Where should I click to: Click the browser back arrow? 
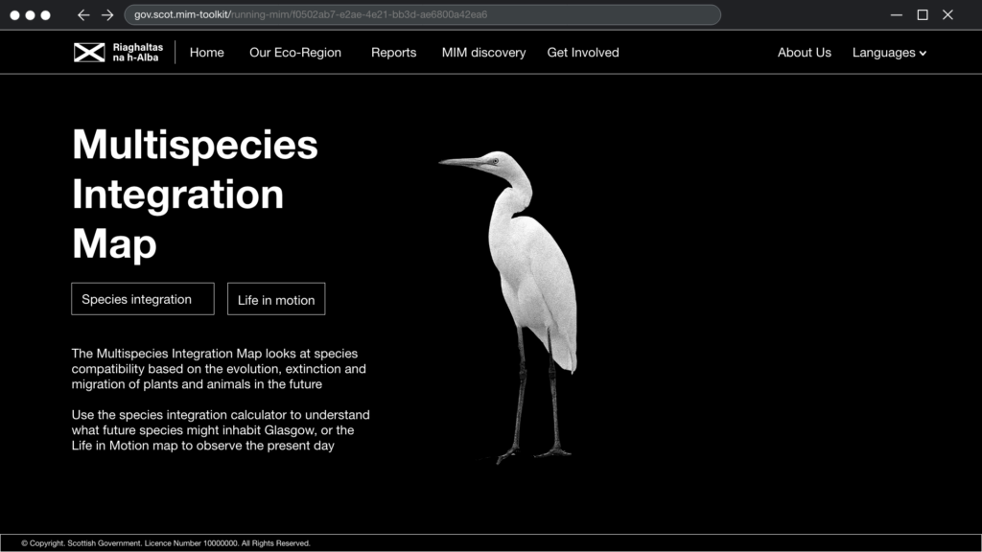[x=83, y=15]
